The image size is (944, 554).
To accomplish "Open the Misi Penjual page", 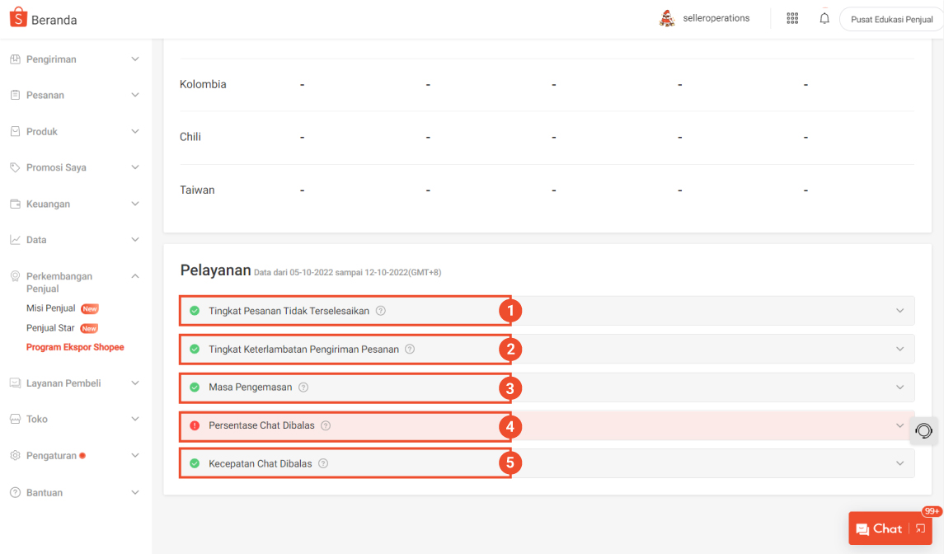I will tap(52, 308).
